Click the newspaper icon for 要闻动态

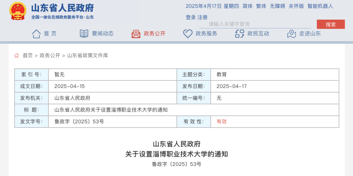(84, 34)
